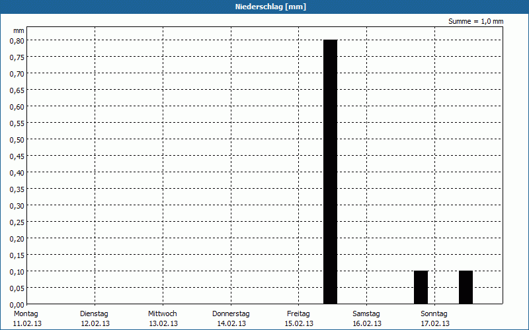The height and width of the screenshot is (330, 529).
Task: Click the Montag axis label
Action: tap(26, 313)
